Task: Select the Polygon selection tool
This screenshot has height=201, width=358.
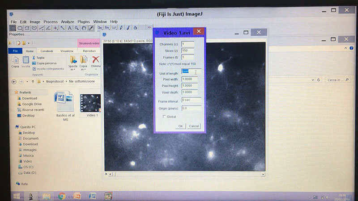Action: pyautogui.click(x=27, y=28)
